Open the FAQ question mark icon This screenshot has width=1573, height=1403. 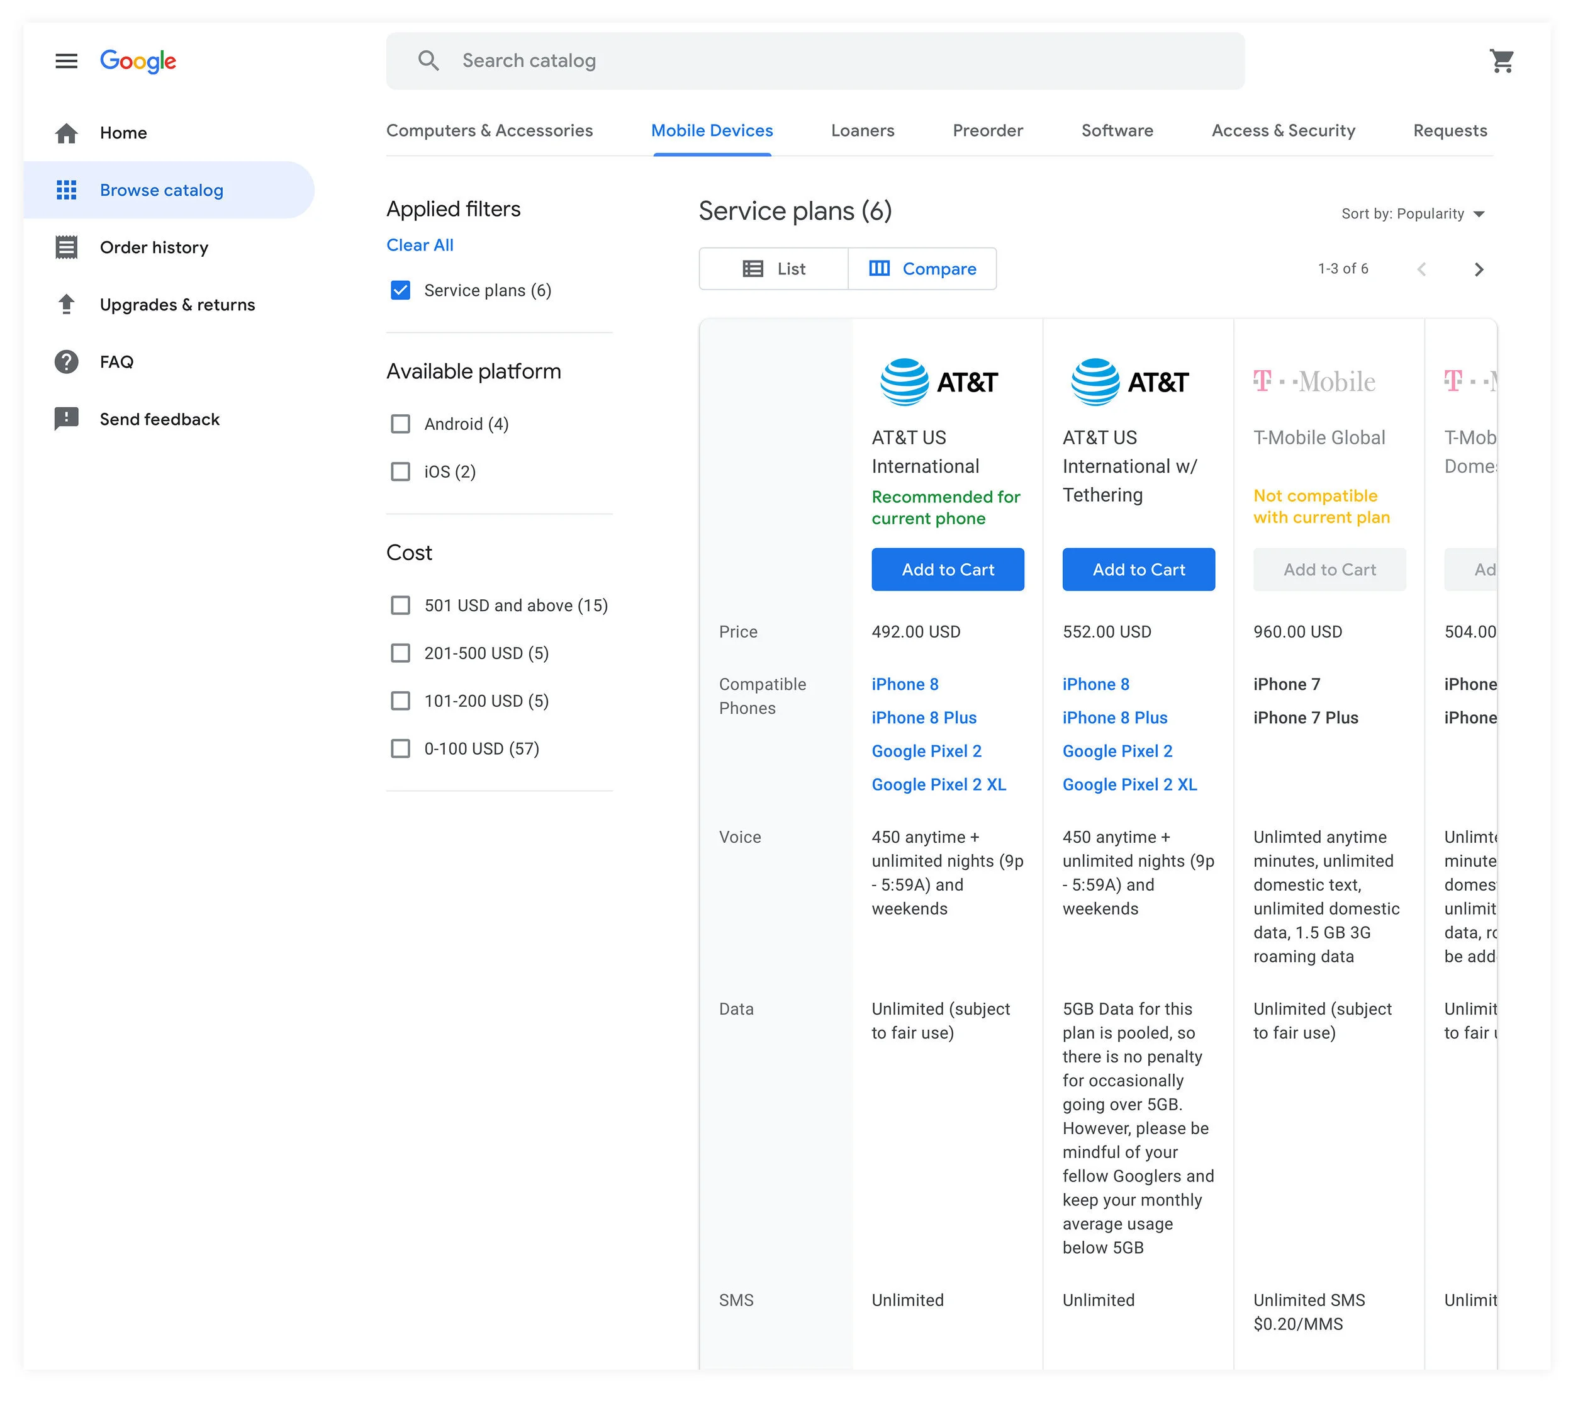click(66, 361)
